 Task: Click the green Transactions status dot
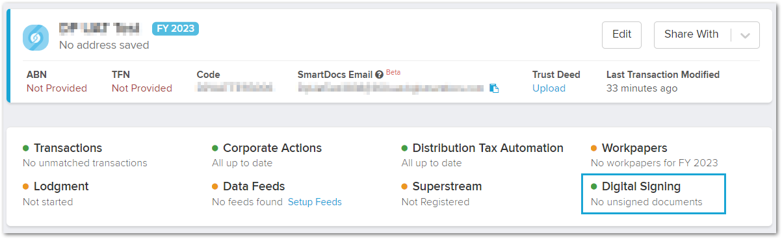click(26, 148)
